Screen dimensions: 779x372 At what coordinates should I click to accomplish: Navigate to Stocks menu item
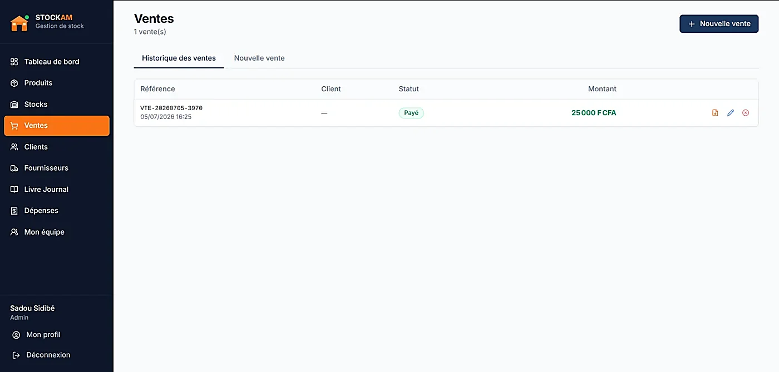(57, 105)
